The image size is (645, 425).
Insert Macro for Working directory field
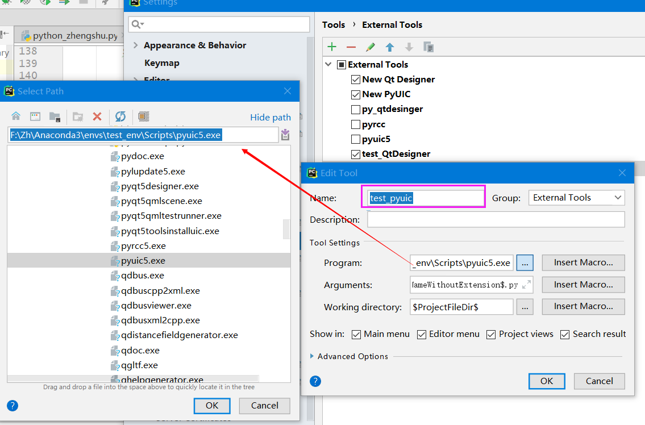(x=583, y=306)
